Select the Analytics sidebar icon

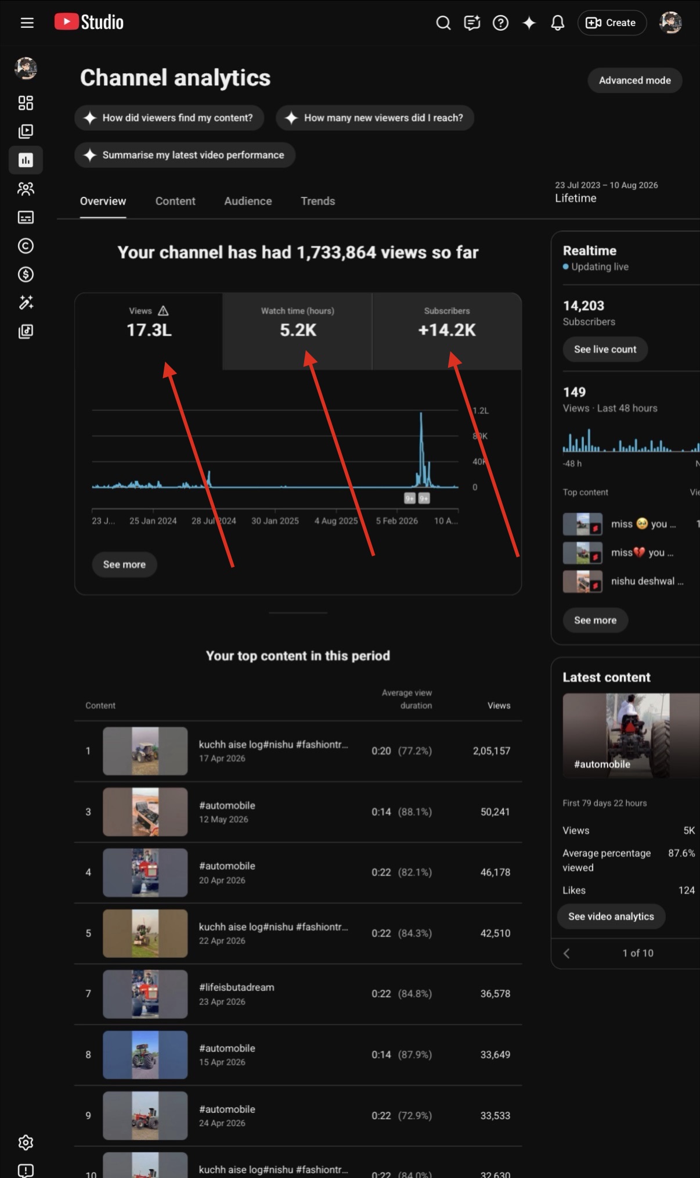coord(26,160)
